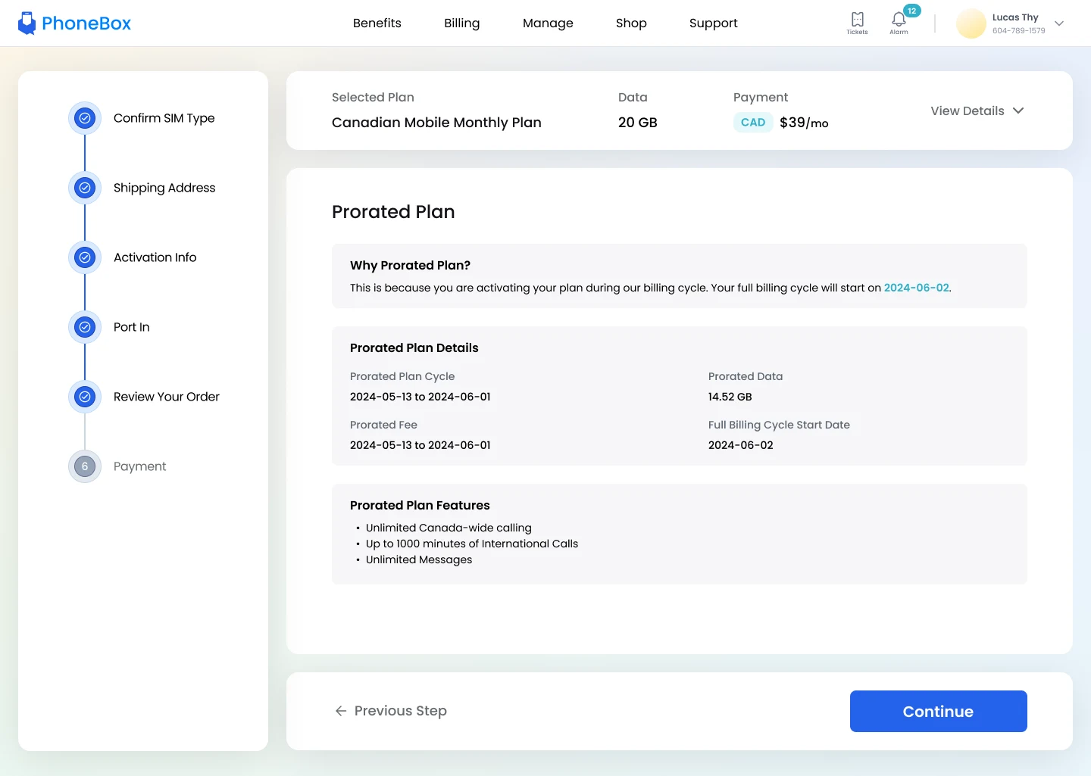This screenshot has height=776, width=1091.
Task: Click the 2024-06-02 billing cycle date link
Action: point(917,288)
